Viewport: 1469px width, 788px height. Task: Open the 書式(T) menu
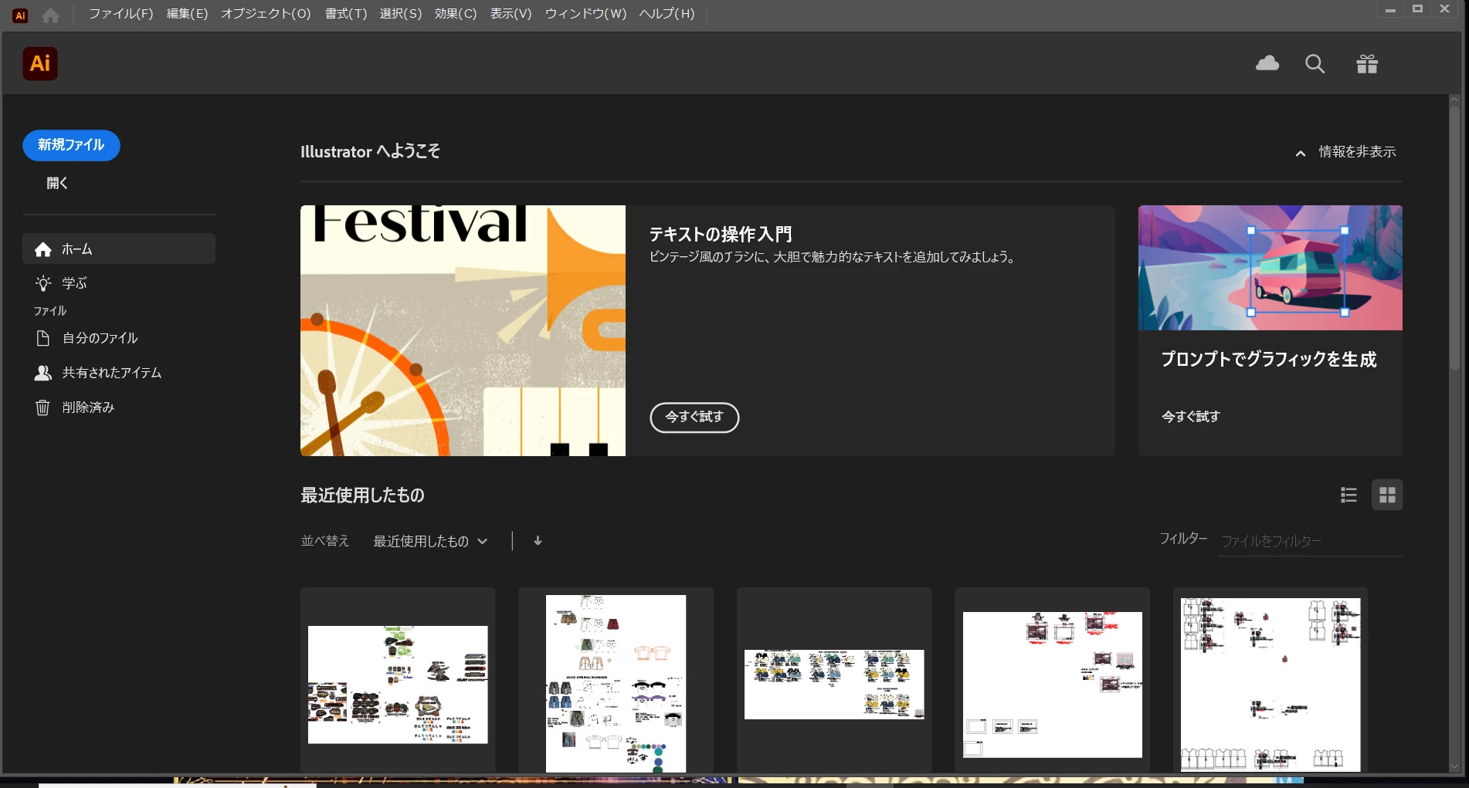point(346,14)
